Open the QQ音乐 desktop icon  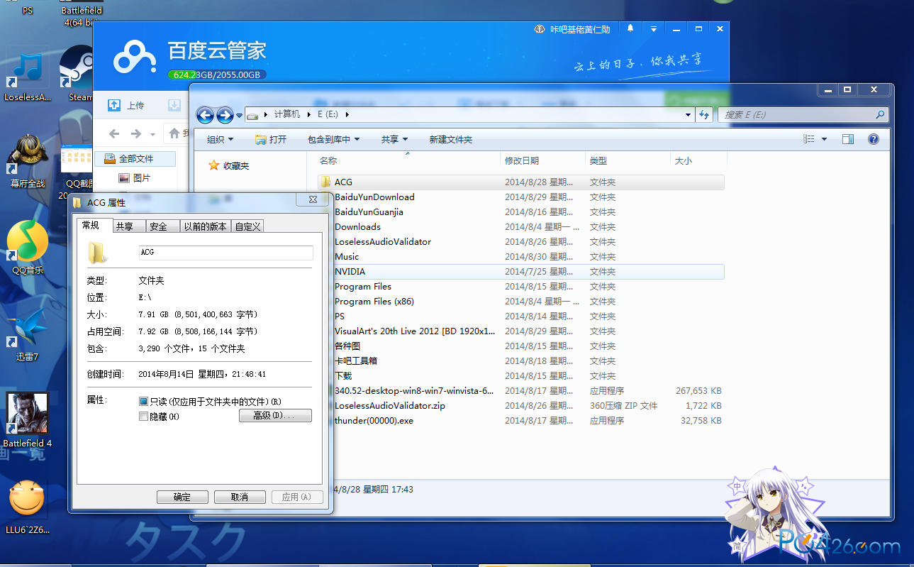click(x=28, y=247)
